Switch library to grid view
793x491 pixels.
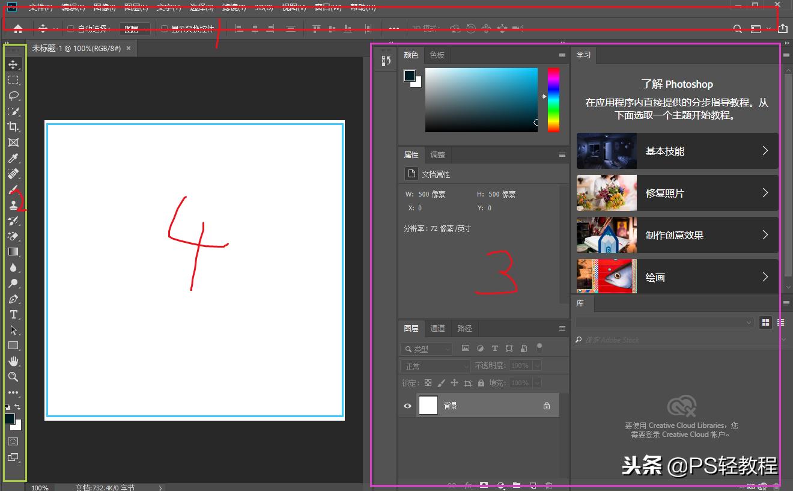pyautogui.click(x=765, y=323)
